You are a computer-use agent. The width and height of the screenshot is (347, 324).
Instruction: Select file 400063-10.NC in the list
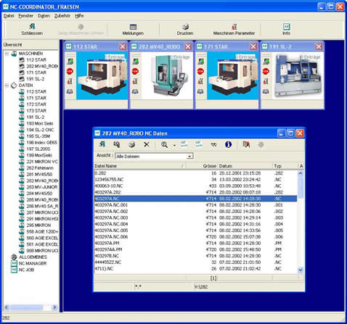click(x=195, y=186)
